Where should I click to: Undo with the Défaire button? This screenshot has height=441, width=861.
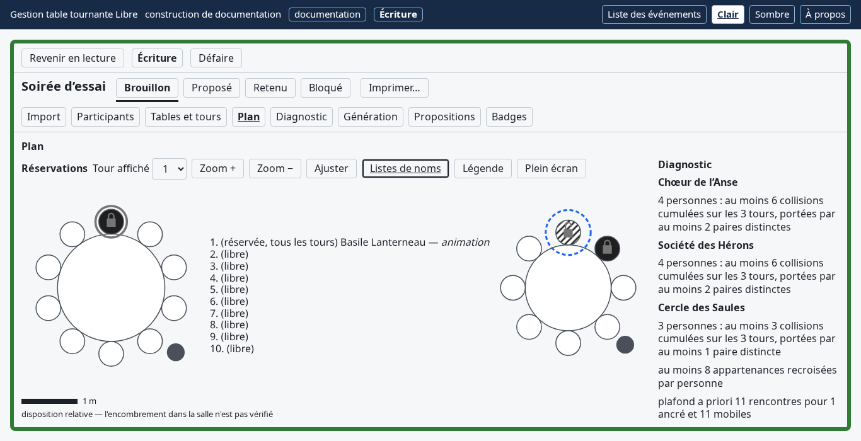click(216, 59)
